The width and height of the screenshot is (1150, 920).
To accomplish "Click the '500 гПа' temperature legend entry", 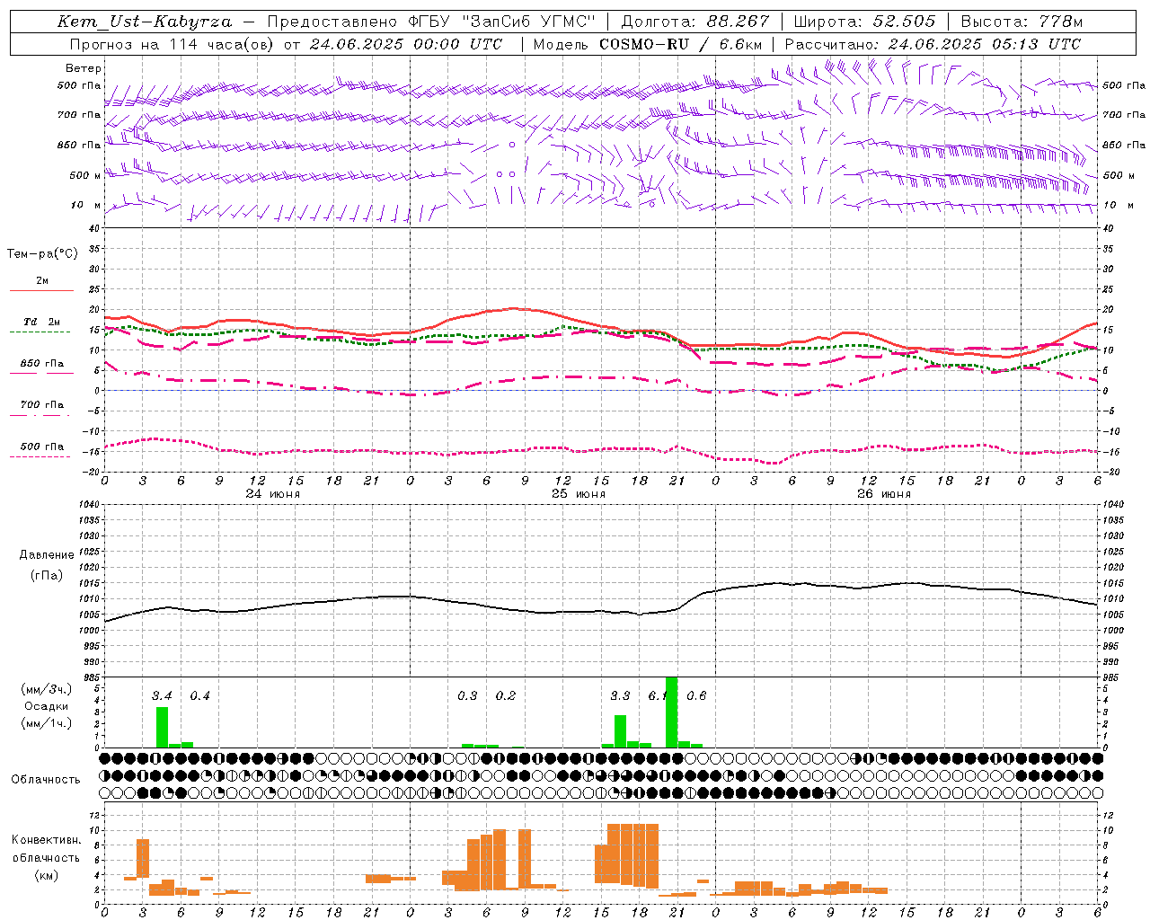I will tap(41, 447).
